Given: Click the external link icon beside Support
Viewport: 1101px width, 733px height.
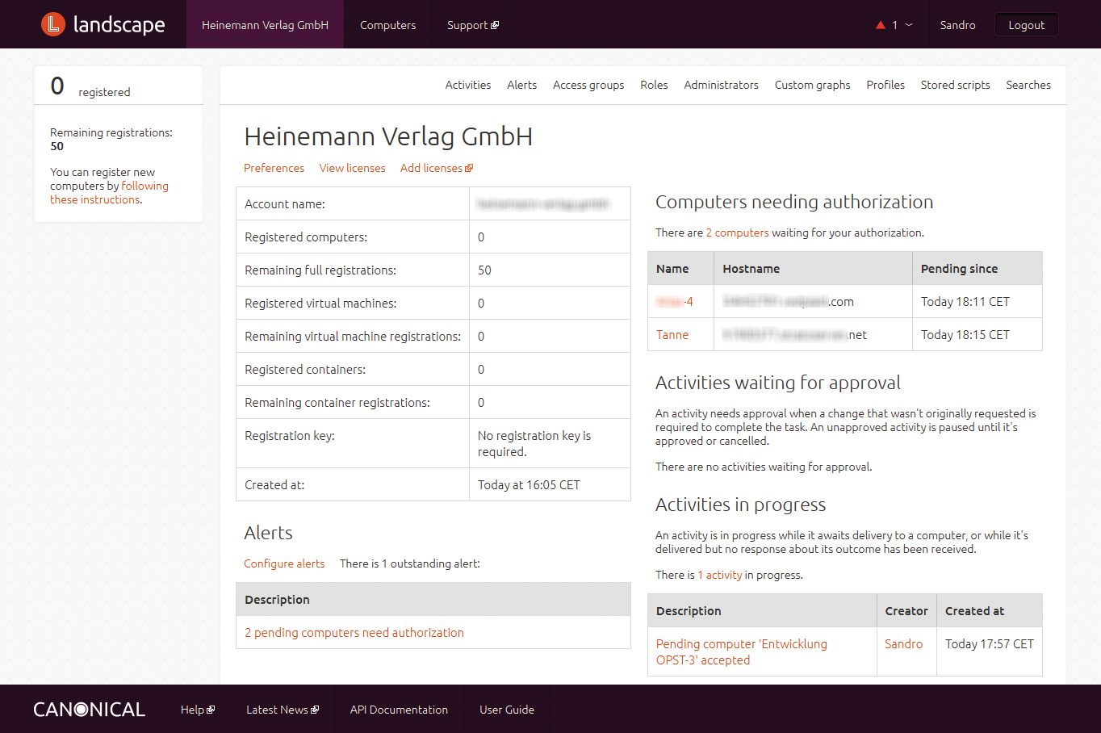Looking at the screenshot, I should click(x=496, y=25).
